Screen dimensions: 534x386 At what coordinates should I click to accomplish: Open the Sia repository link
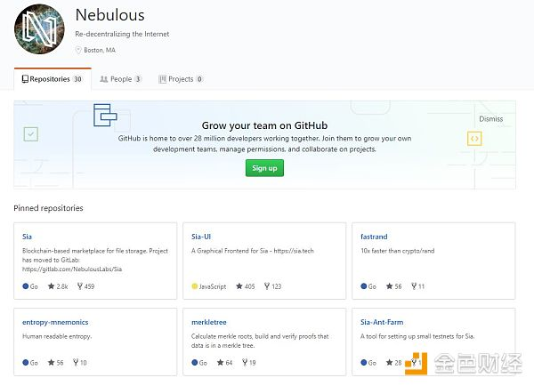[x=27, y=237]
